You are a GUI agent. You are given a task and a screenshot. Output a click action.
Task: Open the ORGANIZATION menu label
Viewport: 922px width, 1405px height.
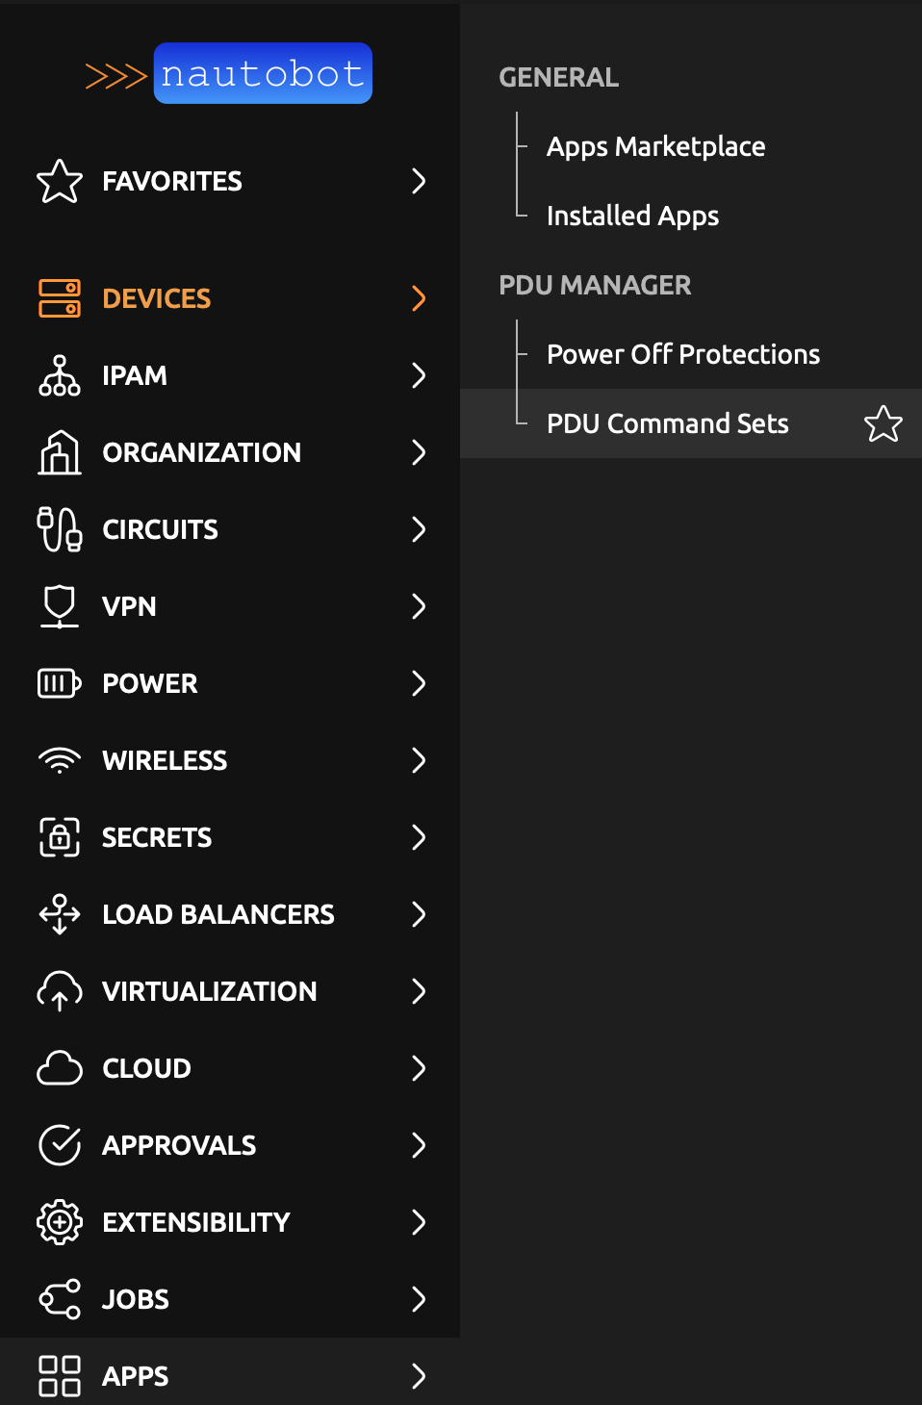tap(202, 452)
